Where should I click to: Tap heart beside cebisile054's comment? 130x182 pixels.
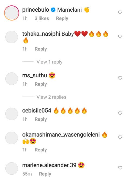coord(120,113)
